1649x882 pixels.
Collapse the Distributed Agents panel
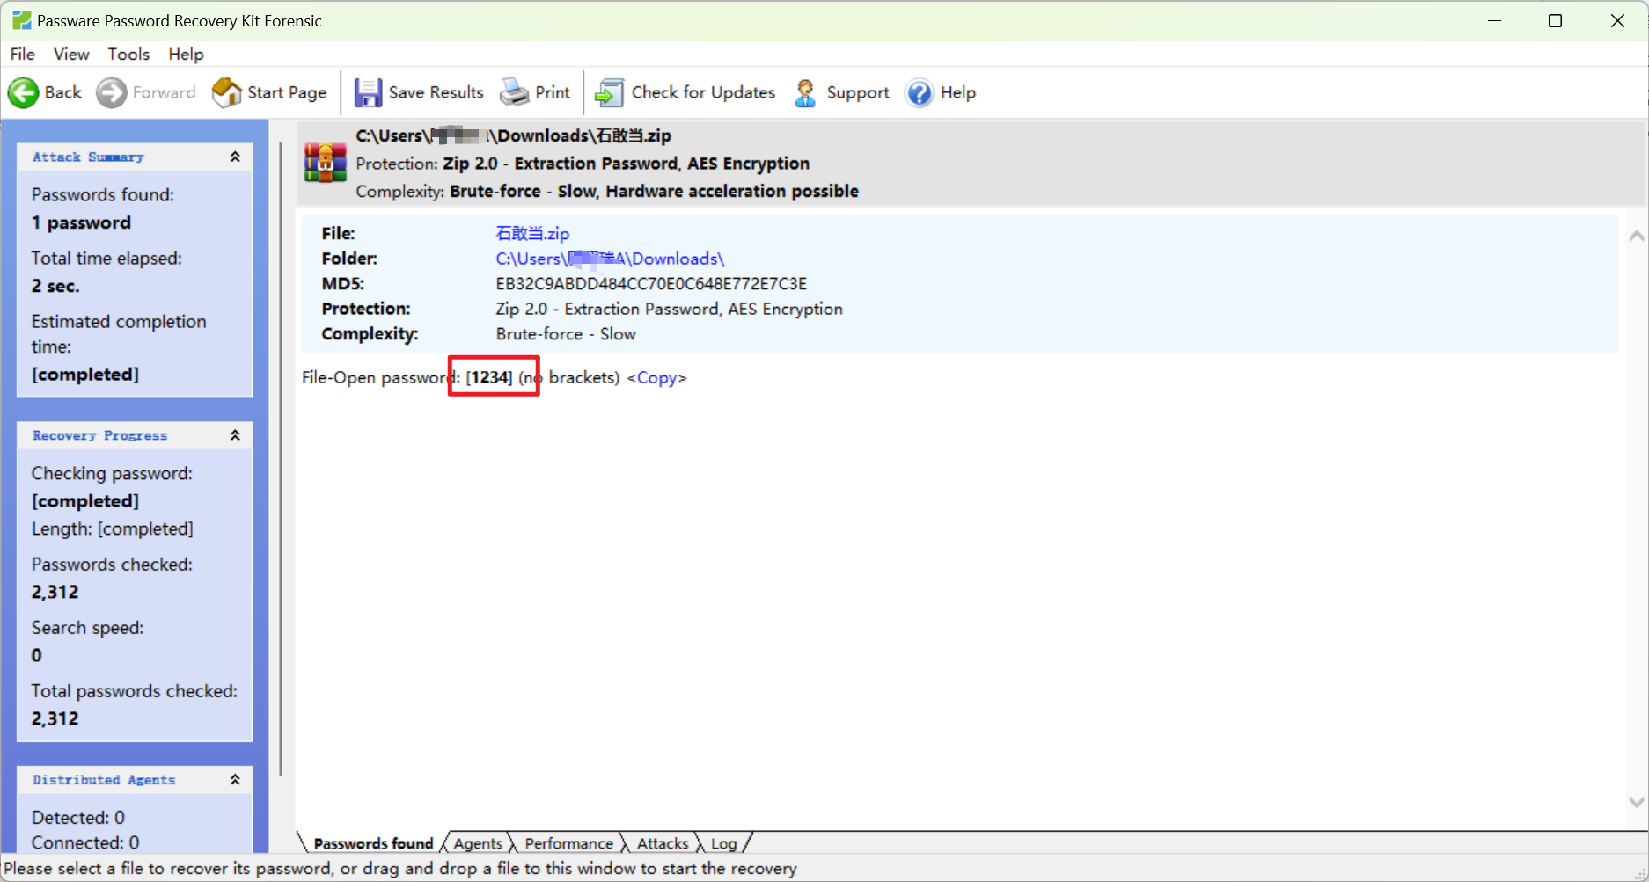(235, 780)
